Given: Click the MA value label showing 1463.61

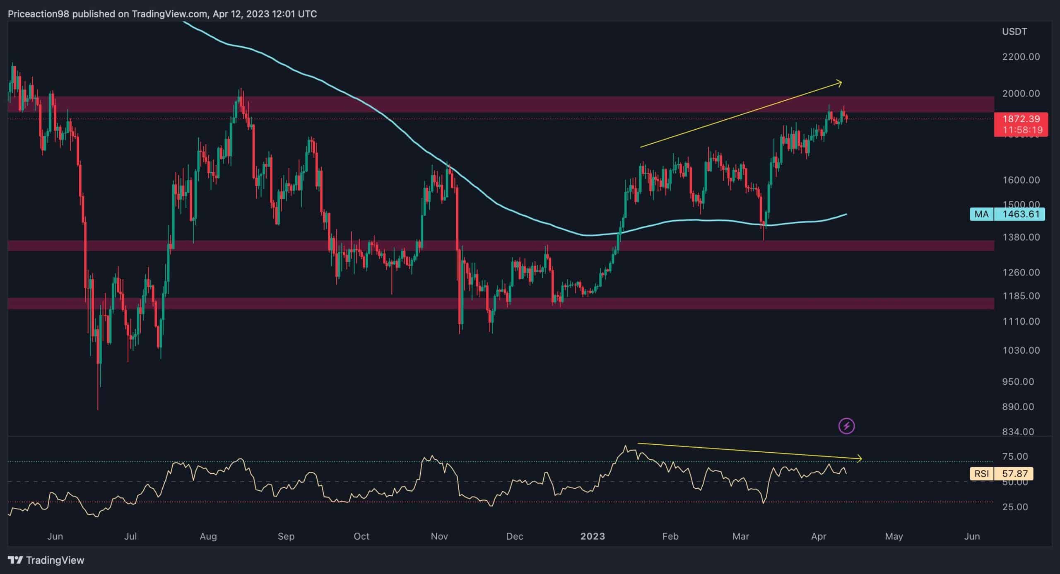Looking at the screenshot, I should click(x=1019, y=214).
